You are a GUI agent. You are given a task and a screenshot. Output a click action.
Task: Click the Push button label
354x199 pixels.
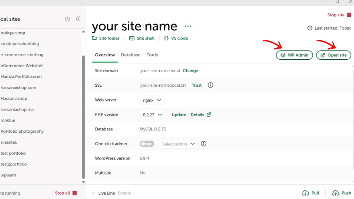(x=346, y=193)
